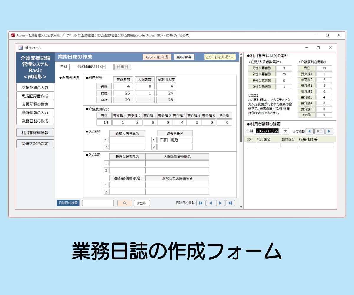The image size is (354, 295).
Task: Click the 日曜日 weekday box
Action: click(x=123, y=67)
